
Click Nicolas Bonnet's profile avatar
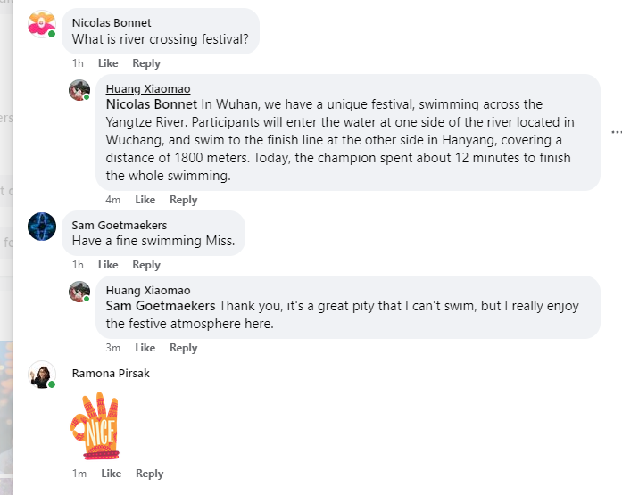click(x=42, y=25)
